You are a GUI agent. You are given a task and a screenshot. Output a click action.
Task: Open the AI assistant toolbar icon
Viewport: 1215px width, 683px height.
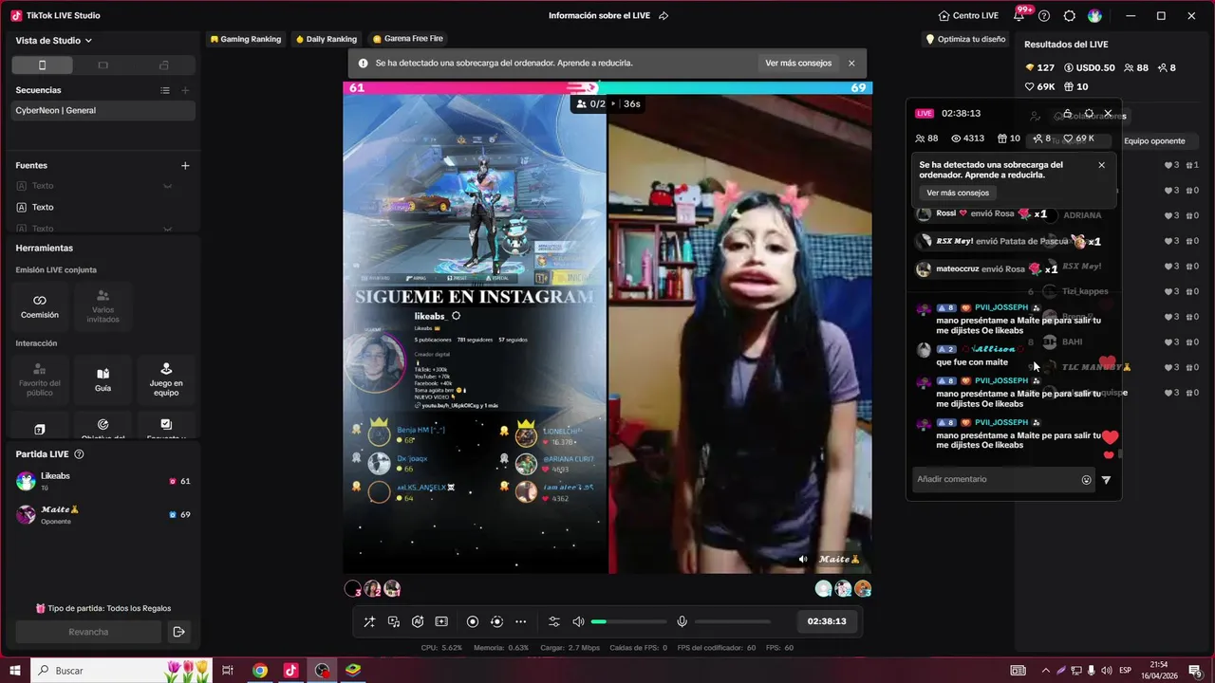(418, 621)
